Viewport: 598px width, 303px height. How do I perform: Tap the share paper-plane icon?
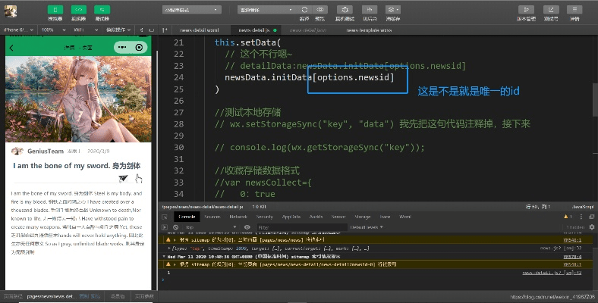[124, 178]
